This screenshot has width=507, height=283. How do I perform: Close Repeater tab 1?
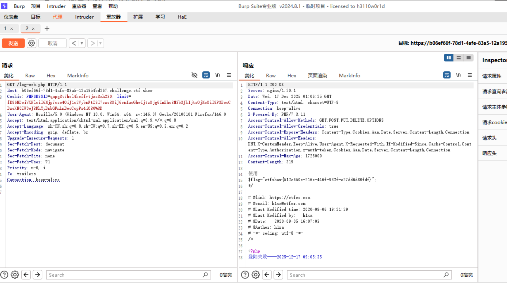coord(12,29)
